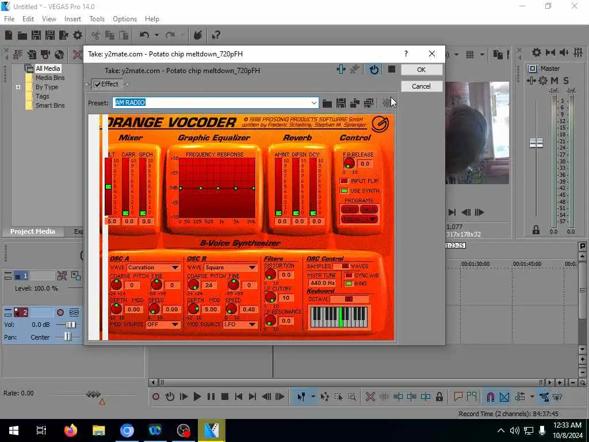
Task: Click the timeline Record button
Action: [156, 397]
